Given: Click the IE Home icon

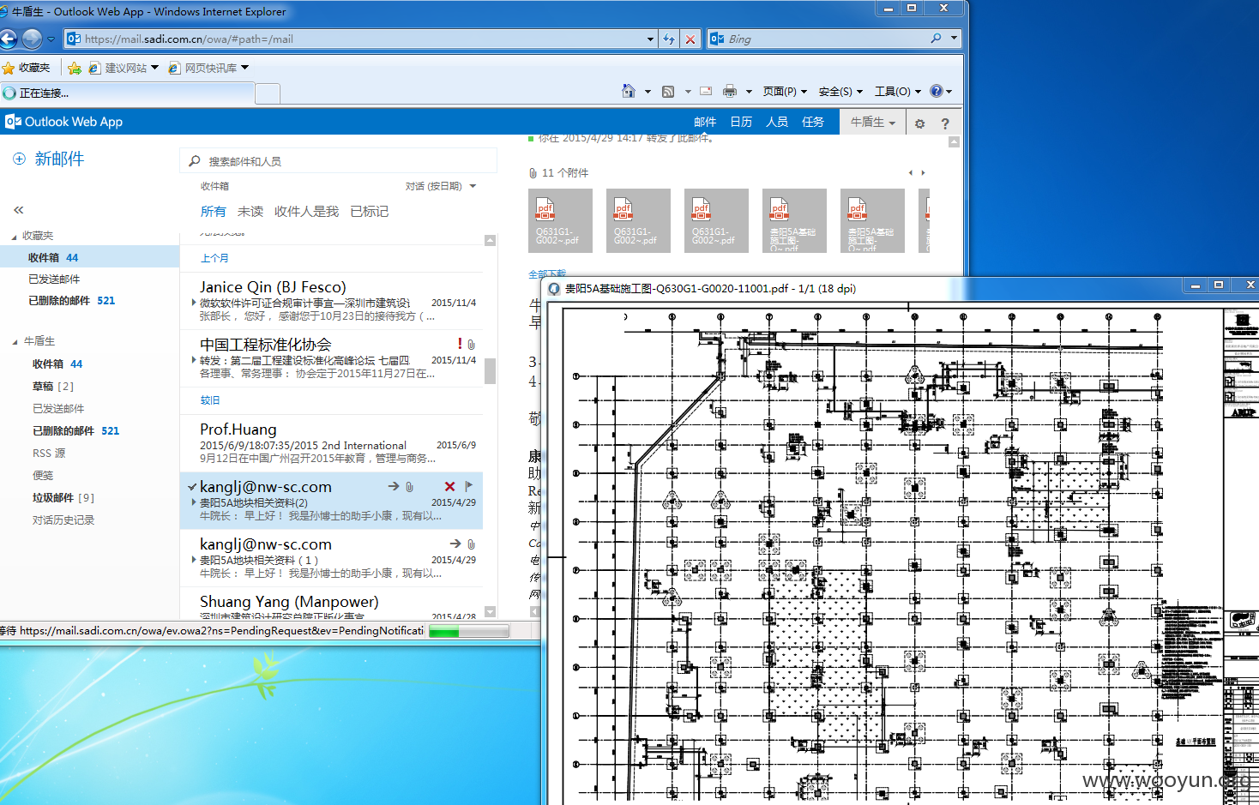Looking at the screenshot, I should tap(628, 91).
